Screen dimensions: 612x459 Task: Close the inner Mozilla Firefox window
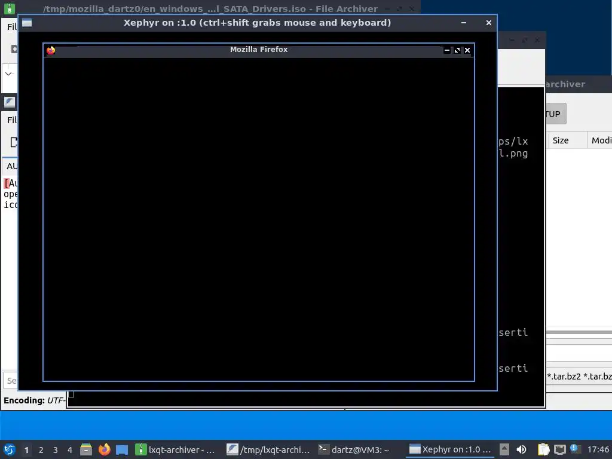pyautogui.click(x=467, y=50)
